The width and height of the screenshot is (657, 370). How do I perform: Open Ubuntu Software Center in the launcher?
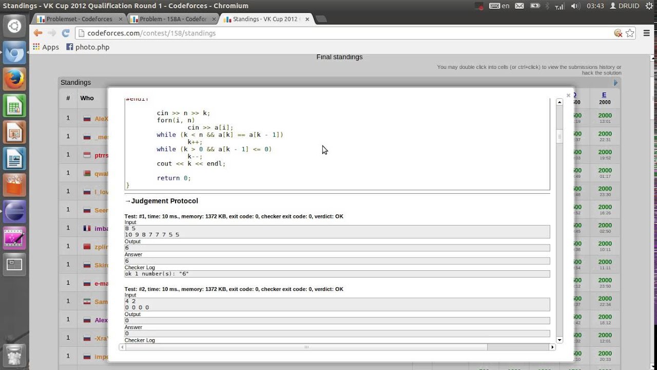[14, 186]
